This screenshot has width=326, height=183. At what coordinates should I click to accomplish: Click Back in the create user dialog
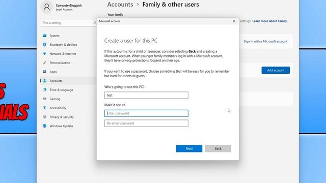218,148
